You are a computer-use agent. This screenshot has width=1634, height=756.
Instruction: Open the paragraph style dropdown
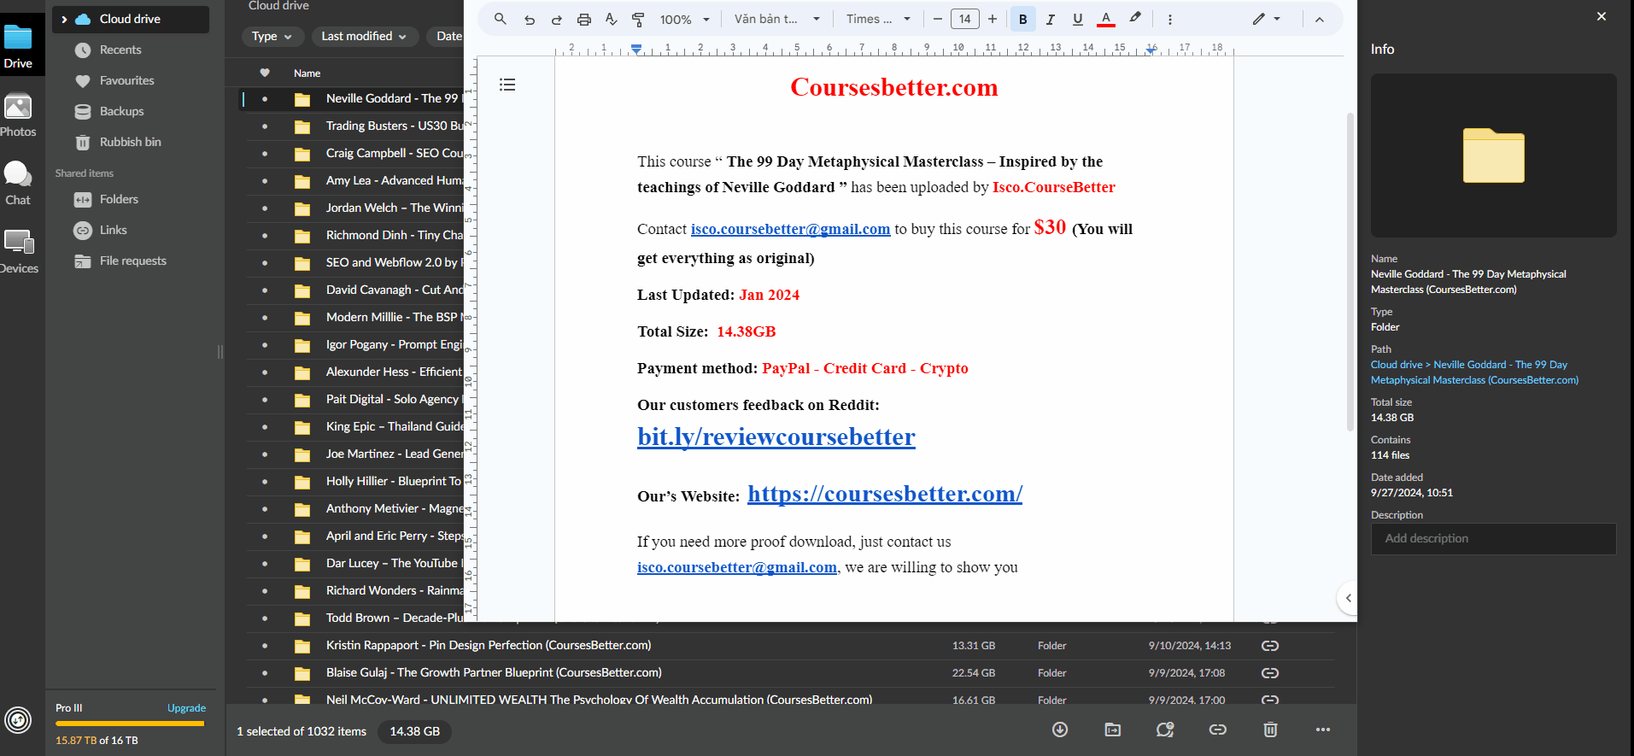[x=777, y=19]
